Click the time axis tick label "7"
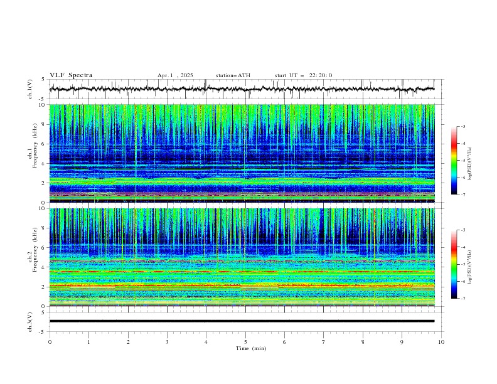The image size is (497, 384). click(324, 342)
